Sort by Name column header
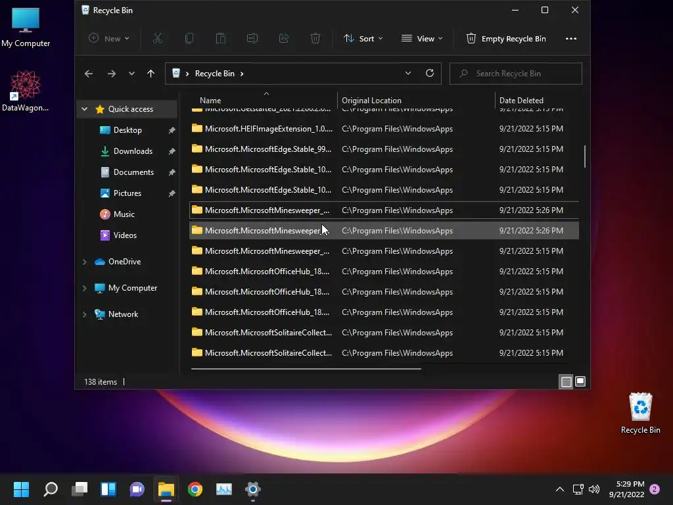Screen dimensions: 673x505 click(x=210, y=101)
